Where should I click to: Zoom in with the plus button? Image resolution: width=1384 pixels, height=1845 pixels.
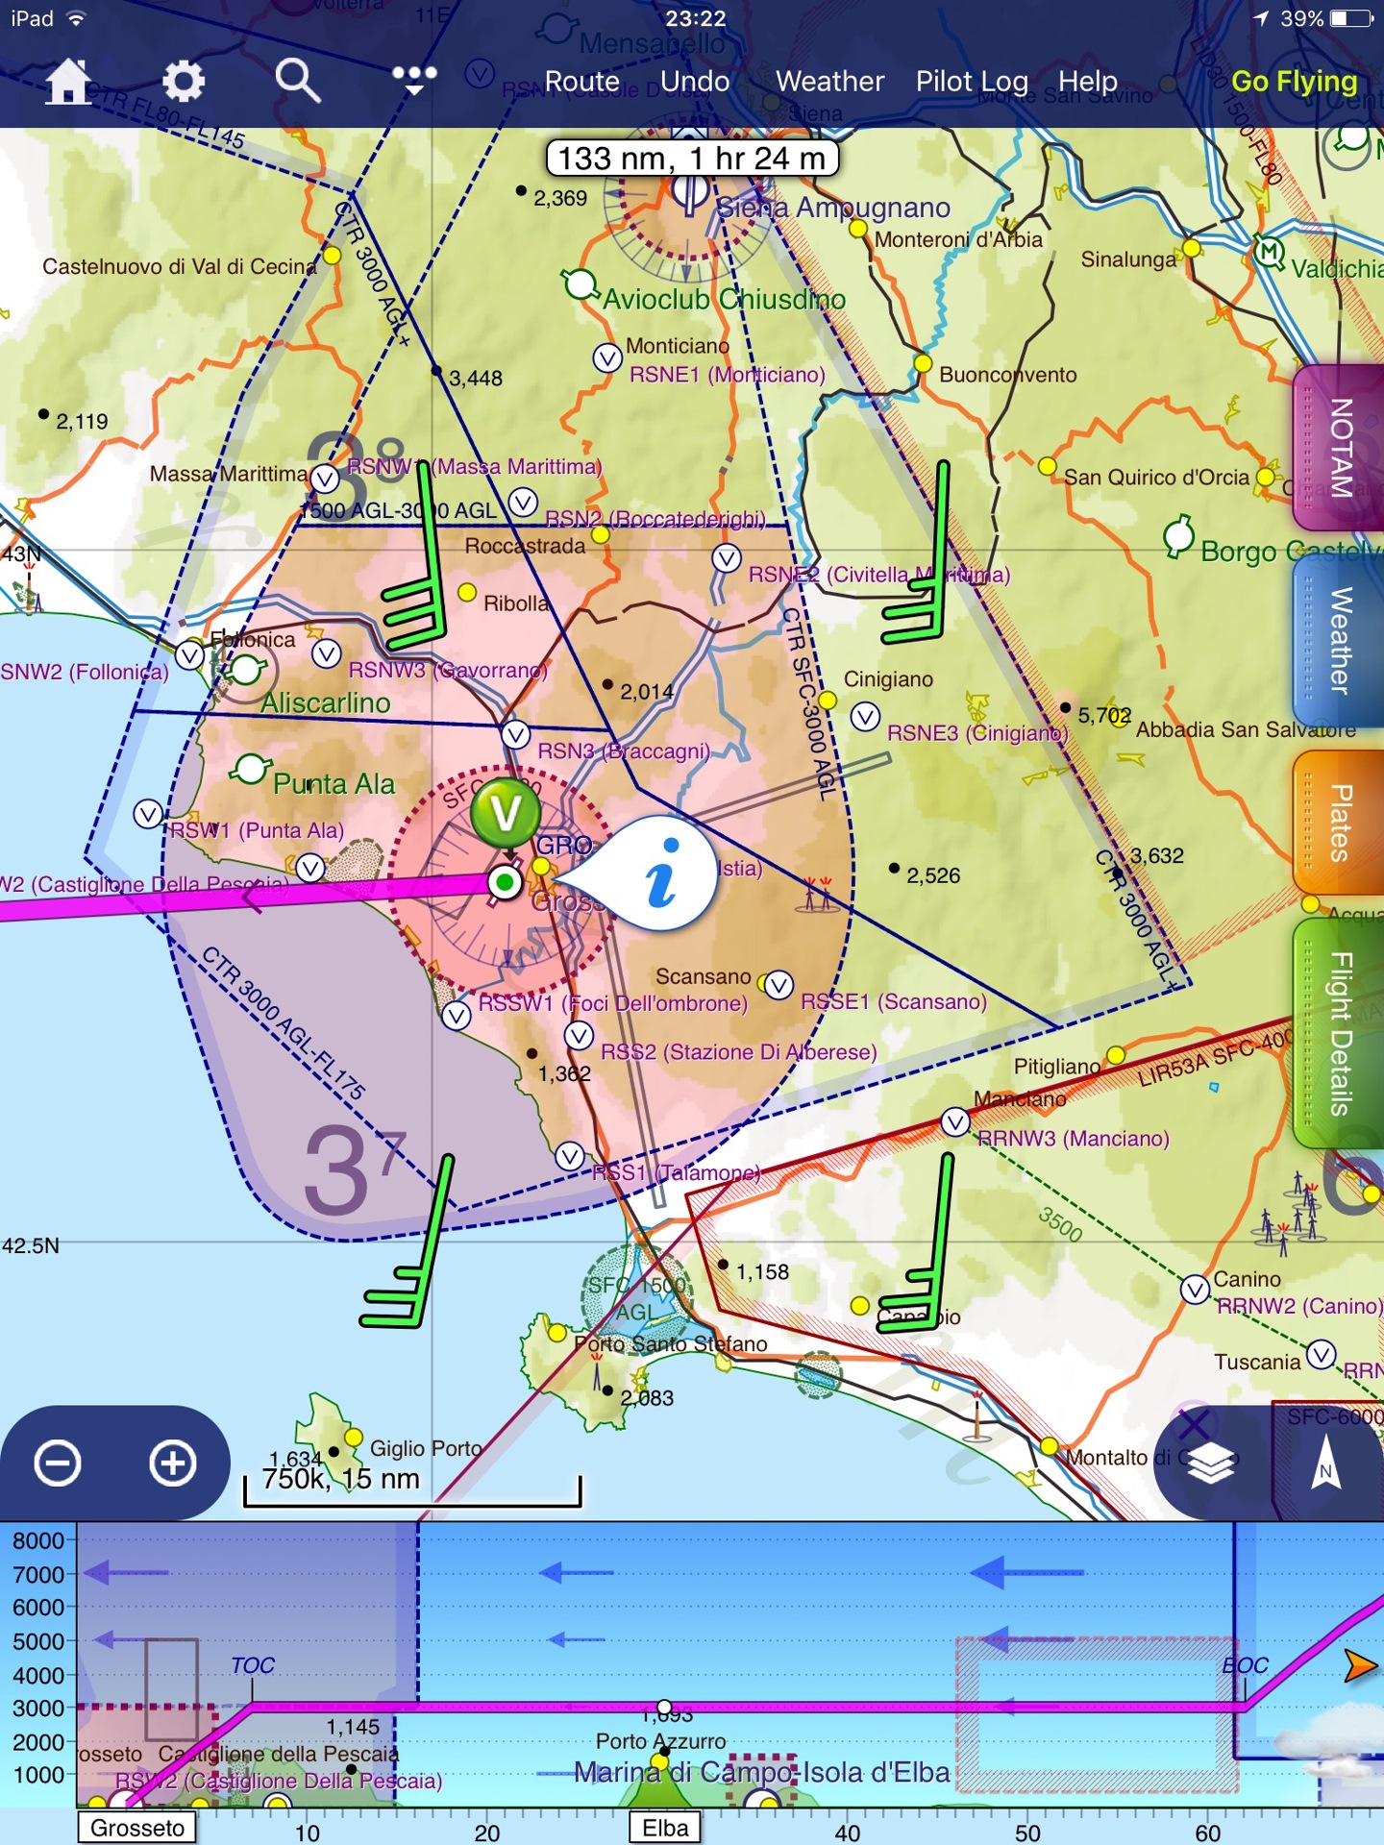(173, 1464)
